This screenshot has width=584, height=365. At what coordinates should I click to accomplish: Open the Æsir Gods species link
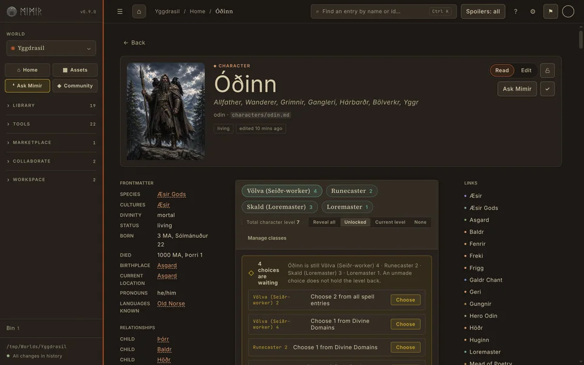click(172, 195)
